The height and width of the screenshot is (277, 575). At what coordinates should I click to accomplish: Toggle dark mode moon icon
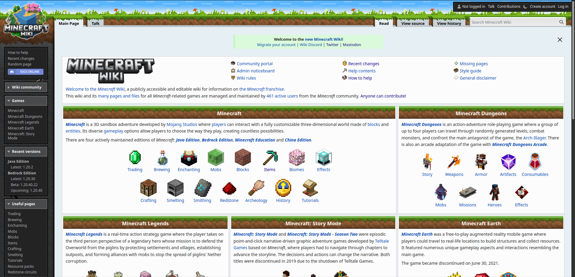[525, 6]
